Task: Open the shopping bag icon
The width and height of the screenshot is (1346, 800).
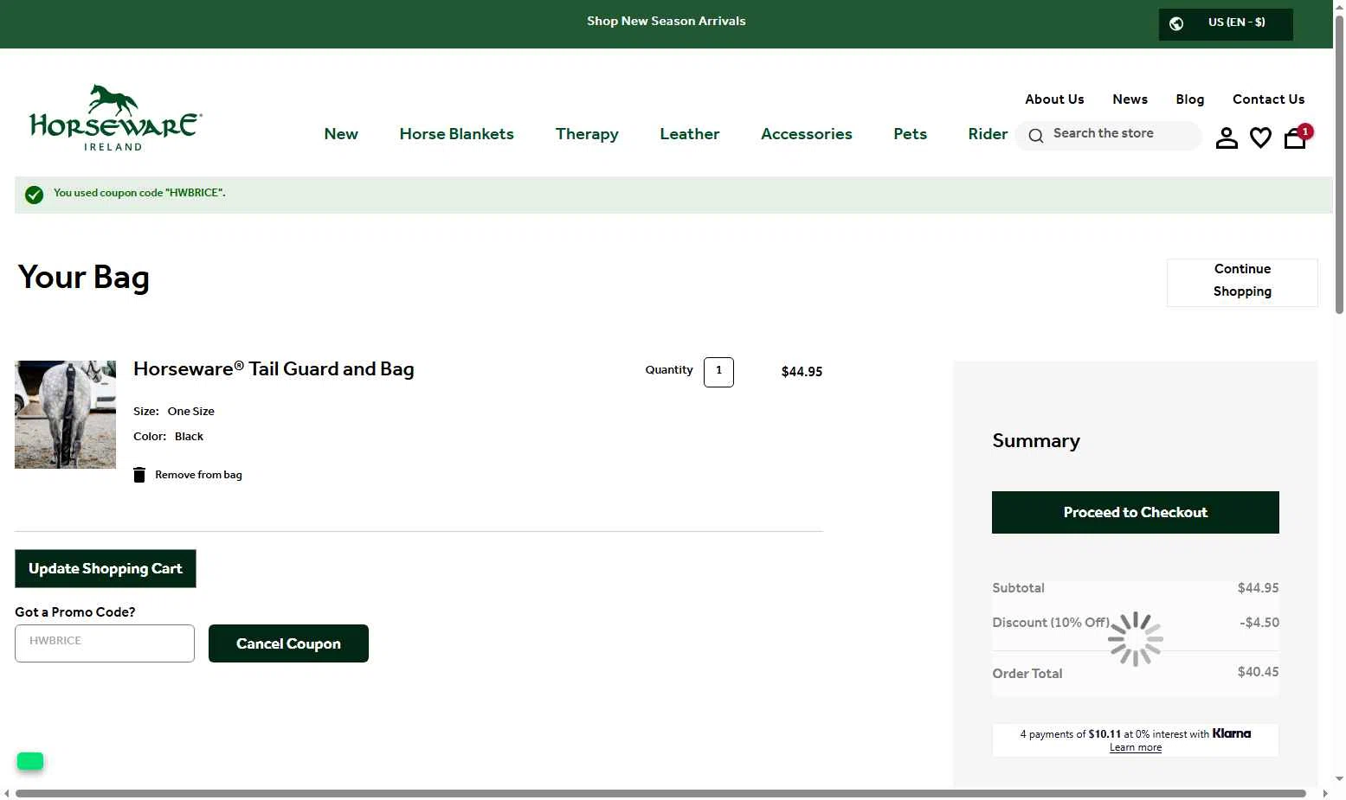Action: (1295, 138)
